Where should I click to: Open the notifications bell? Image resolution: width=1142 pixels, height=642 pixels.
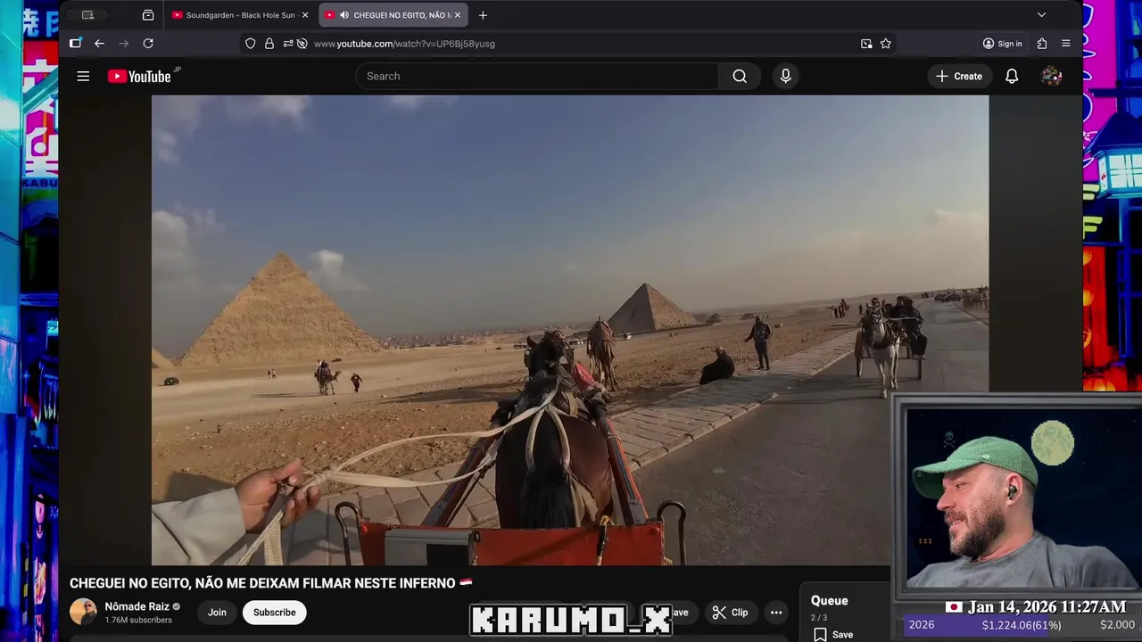click(1012, 76)
